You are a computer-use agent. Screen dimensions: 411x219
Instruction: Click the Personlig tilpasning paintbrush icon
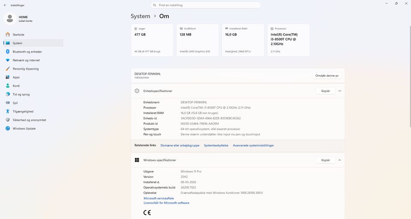click(x=7, y=69)
